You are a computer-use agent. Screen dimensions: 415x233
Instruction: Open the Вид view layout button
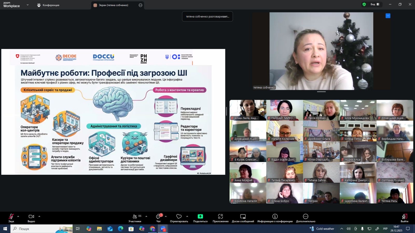point(375,4)
